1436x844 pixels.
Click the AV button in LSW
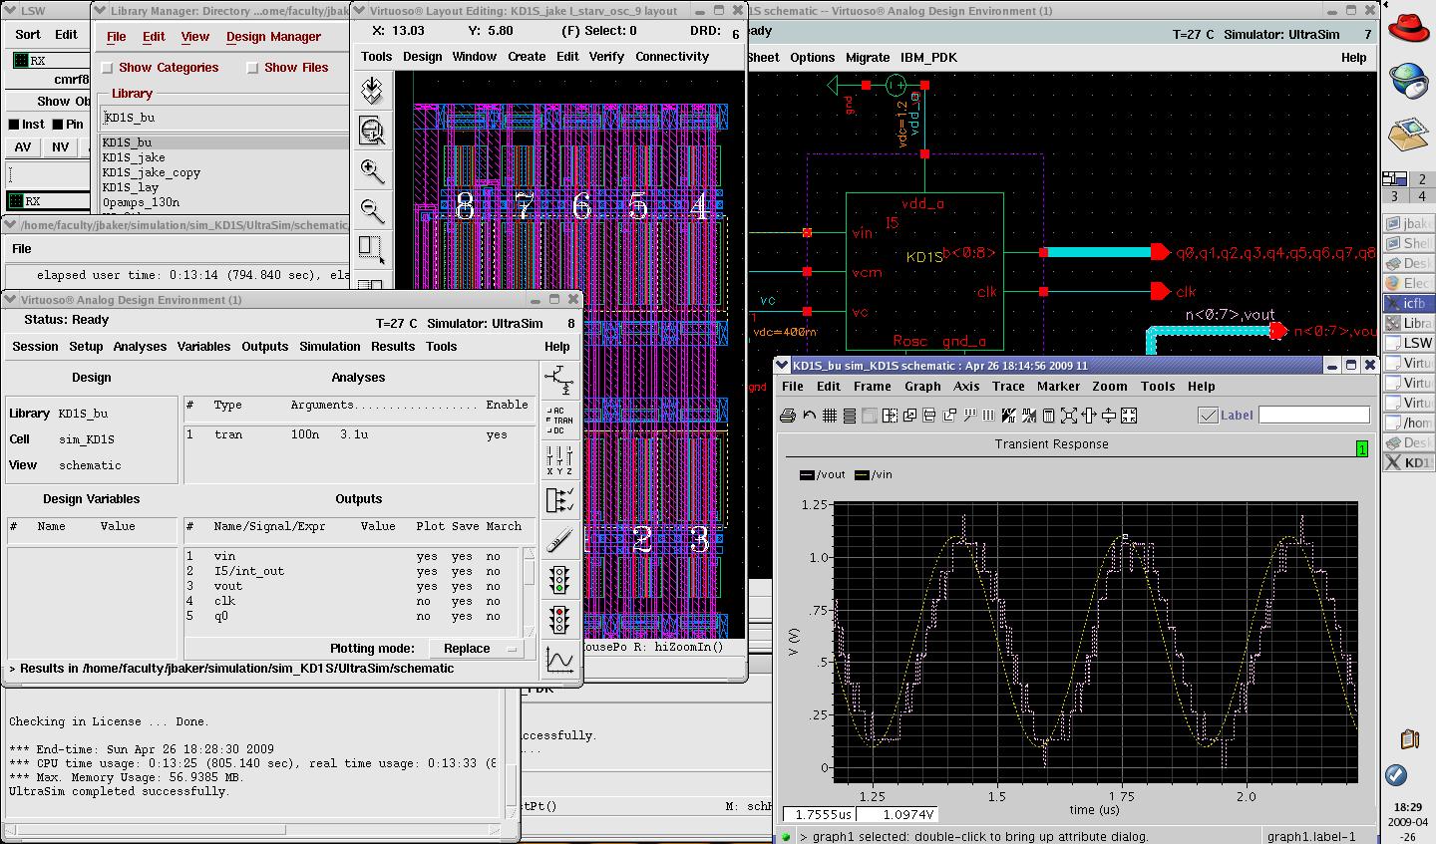(23, 147)
